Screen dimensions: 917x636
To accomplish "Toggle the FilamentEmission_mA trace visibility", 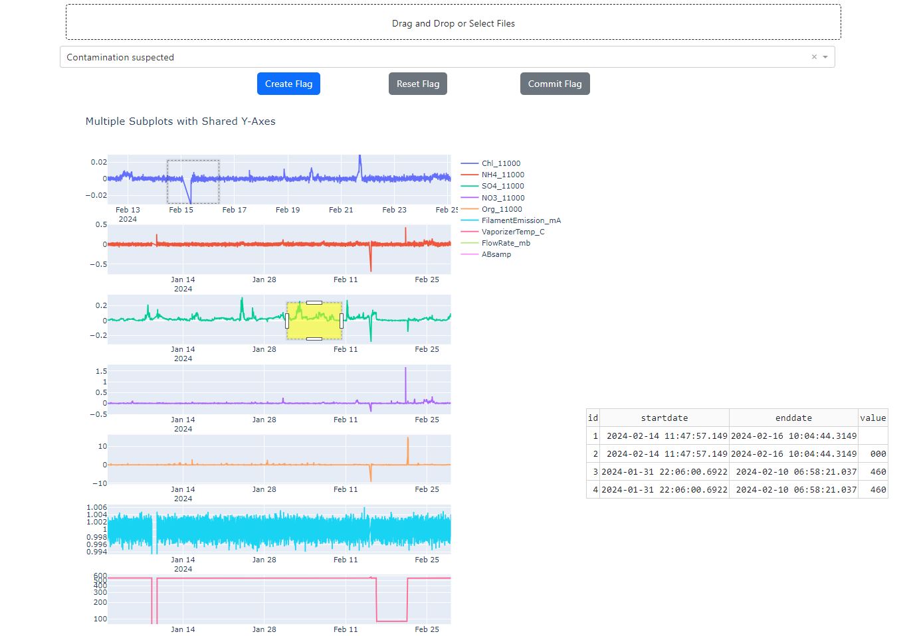I will 521,220.
